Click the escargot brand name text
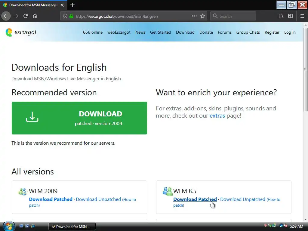Viewport: 308px width, 231px height. click(x=26, y=32)
